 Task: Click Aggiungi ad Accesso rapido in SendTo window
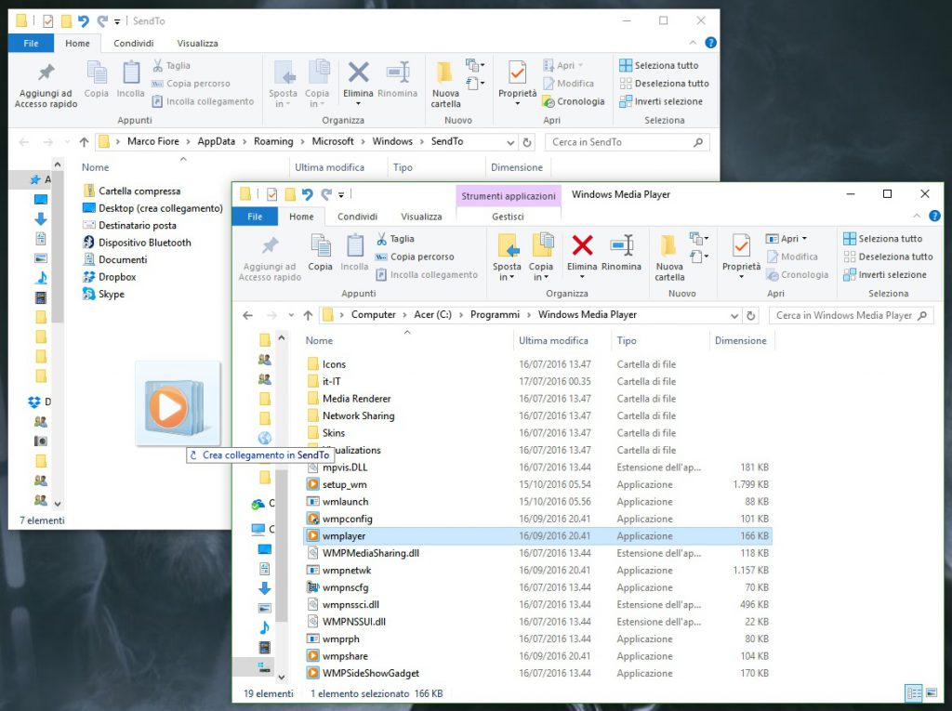click(46, 85)
